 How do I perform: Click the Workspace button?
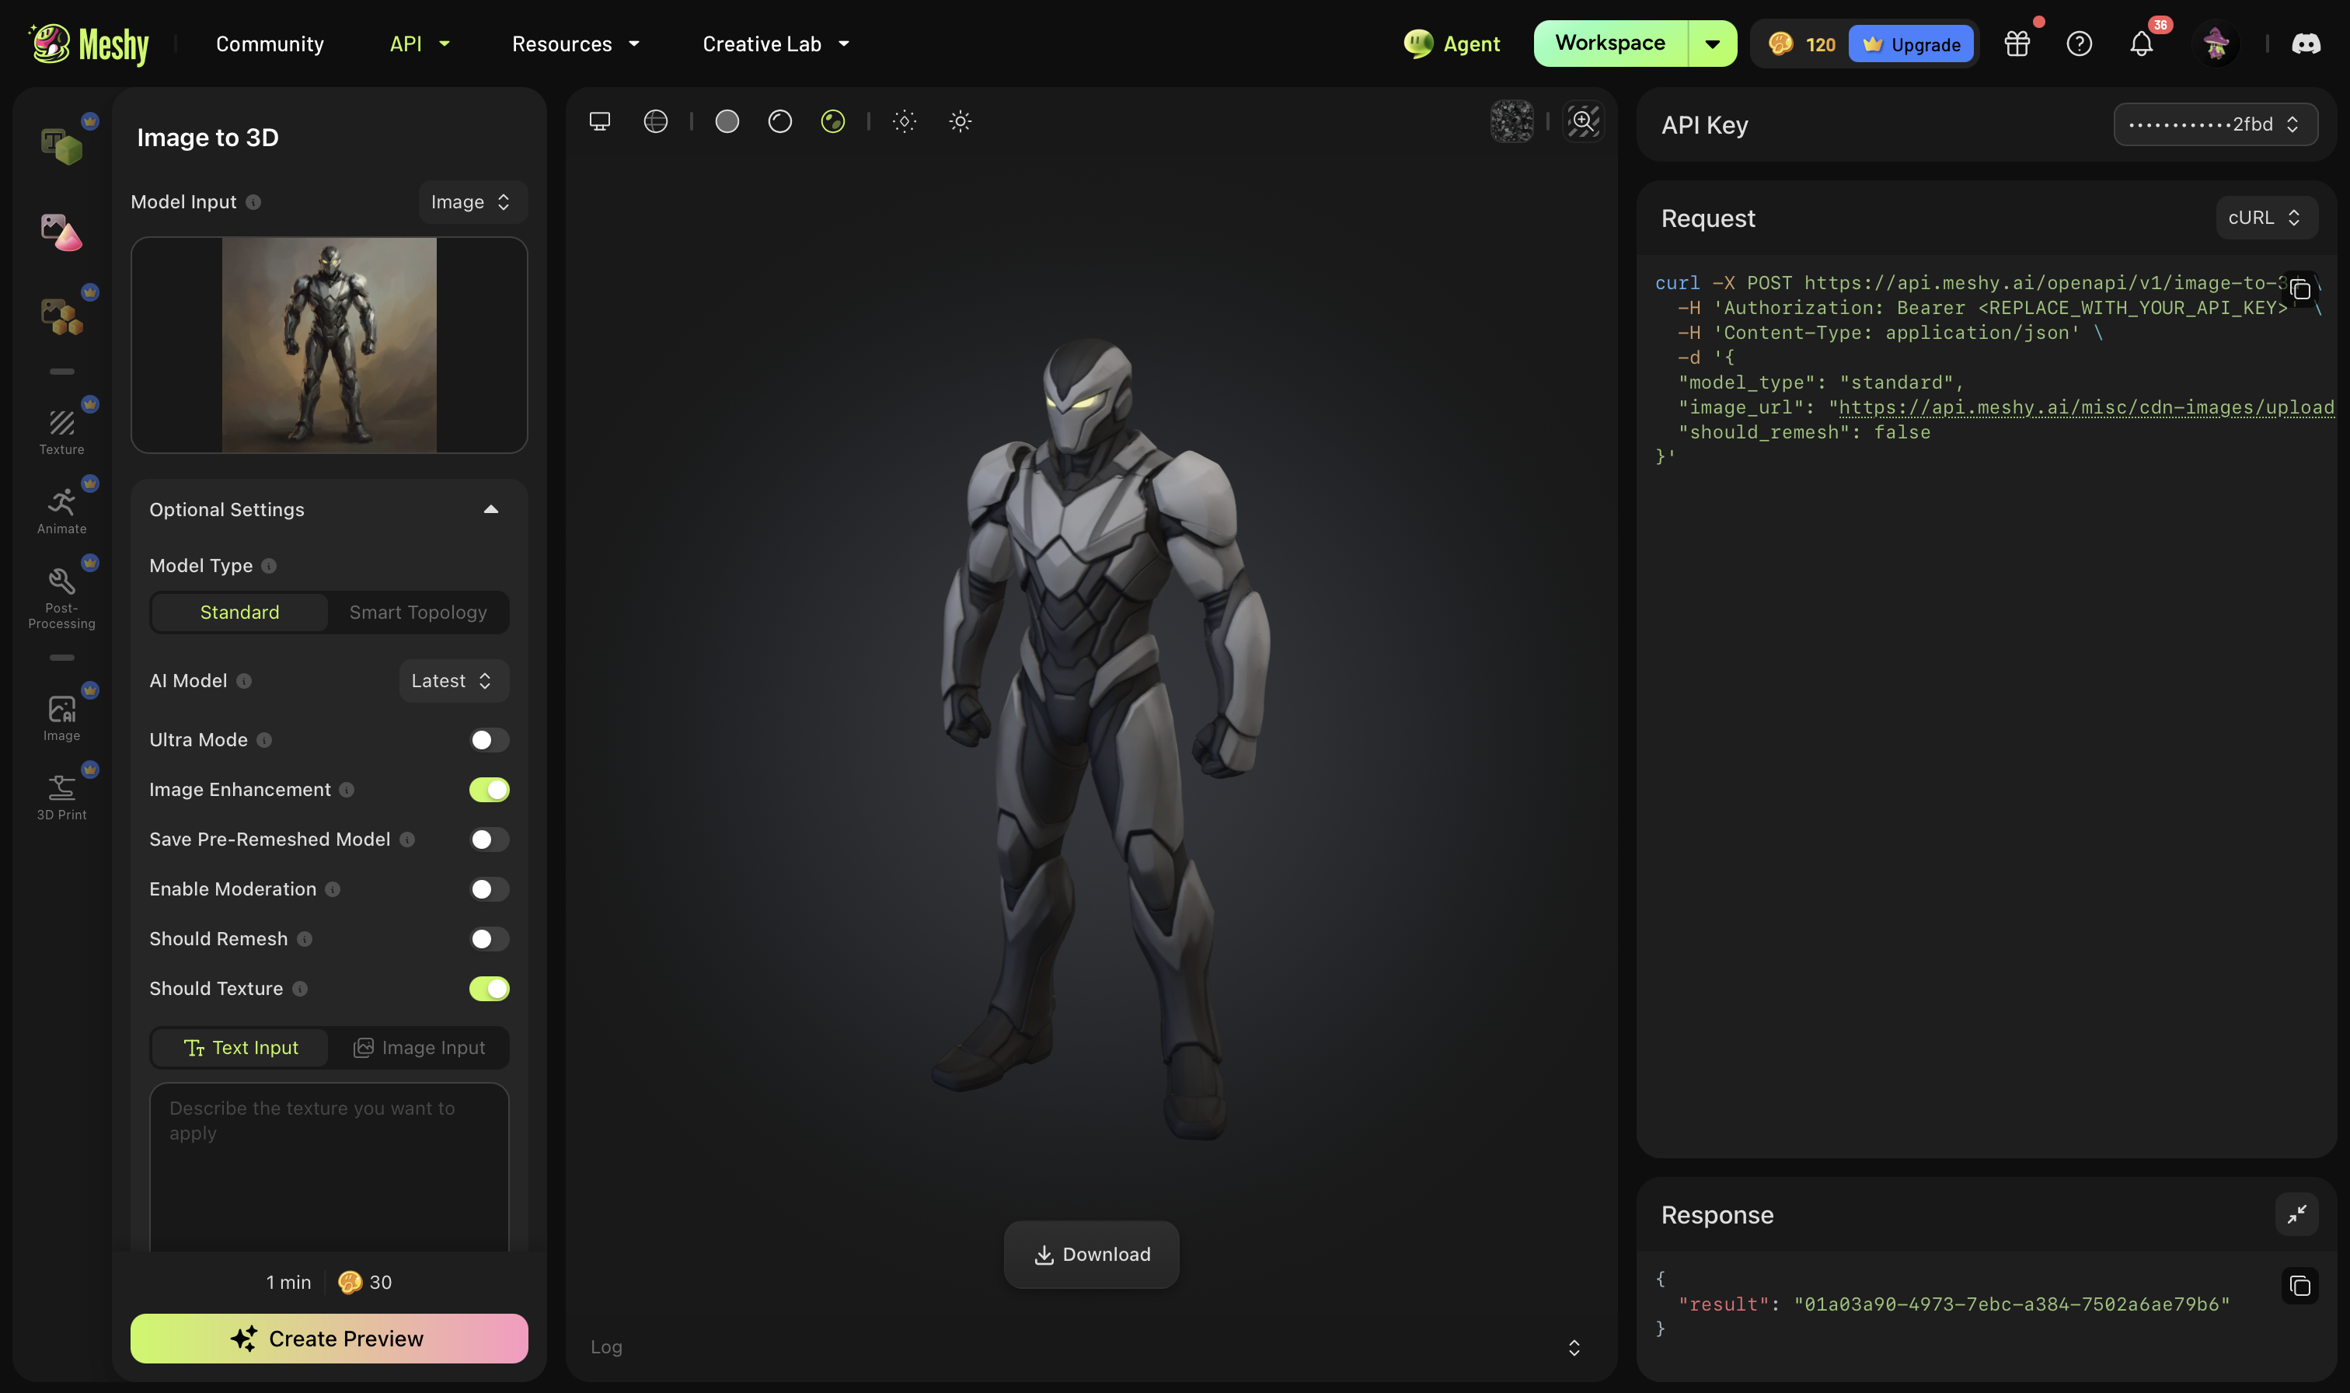tap(1610, 44)
